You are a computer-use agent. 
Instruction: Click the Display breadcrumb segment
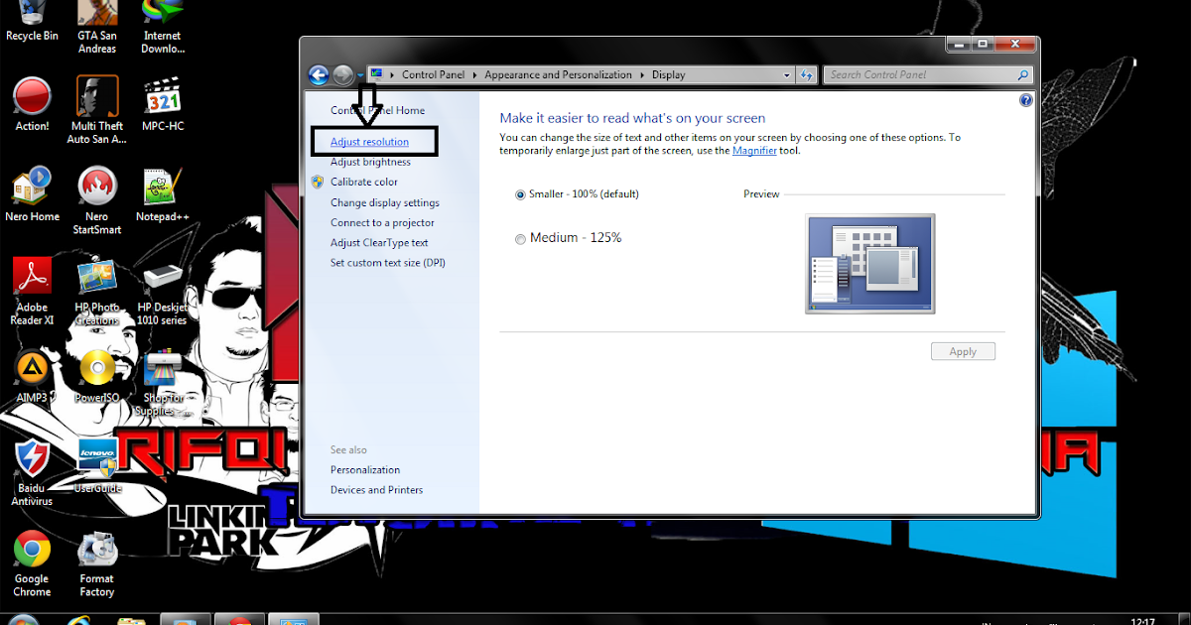click(668, 74)
